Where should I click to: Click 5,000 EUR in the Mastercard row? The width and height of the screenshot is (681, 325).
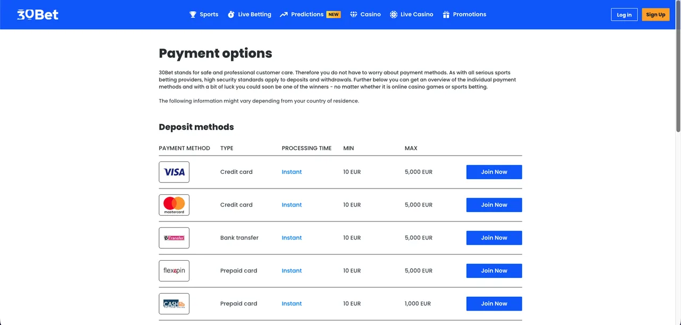(x=419, y=205)
